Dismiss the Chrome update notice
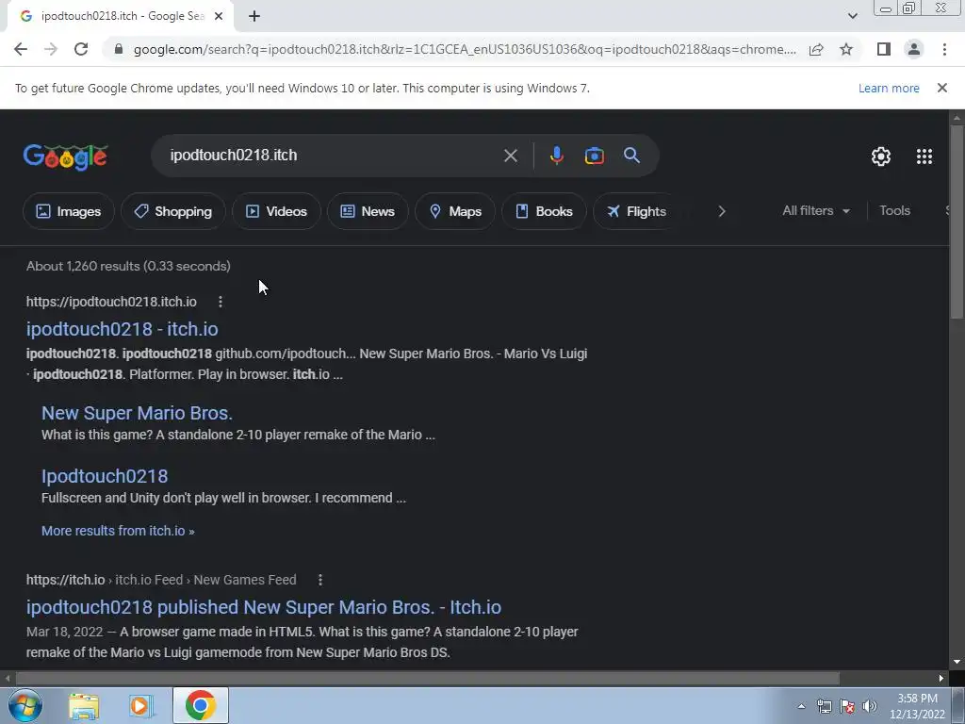This screenshot has height=724, width=965. coord(942,88)
